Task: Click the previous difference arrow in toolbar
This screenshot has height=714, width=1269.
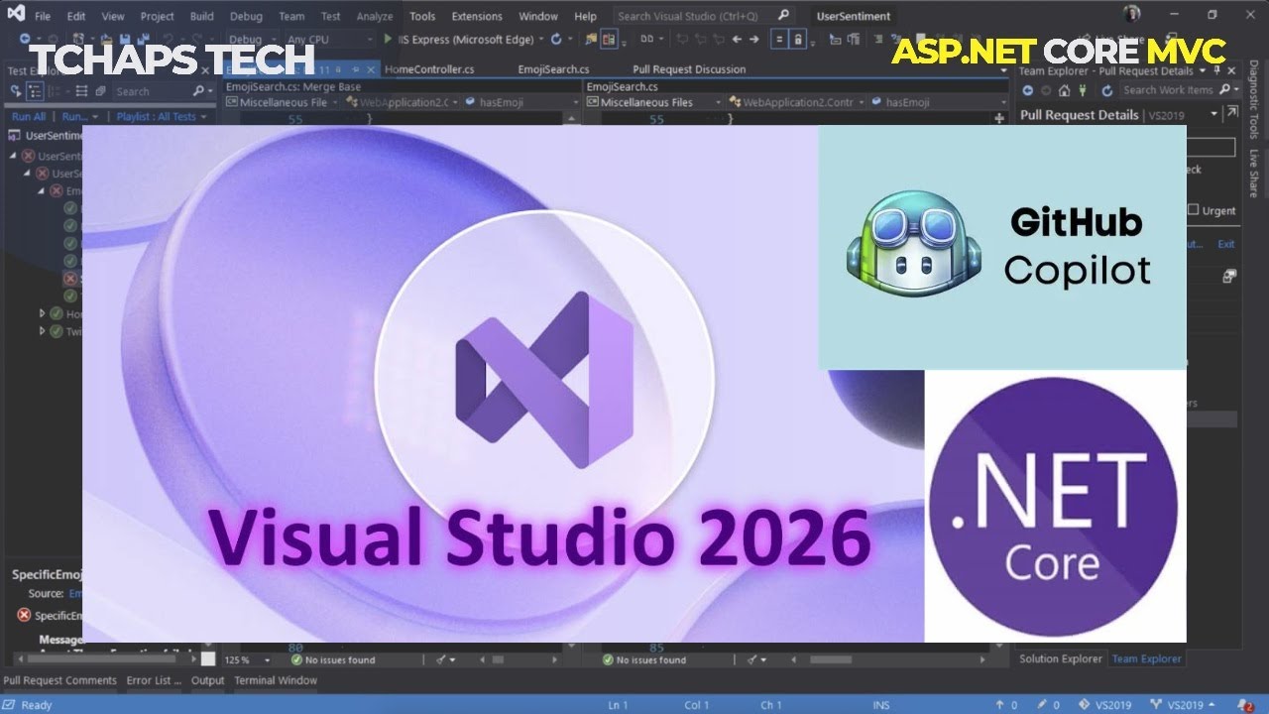Action: tap(737, 40)
